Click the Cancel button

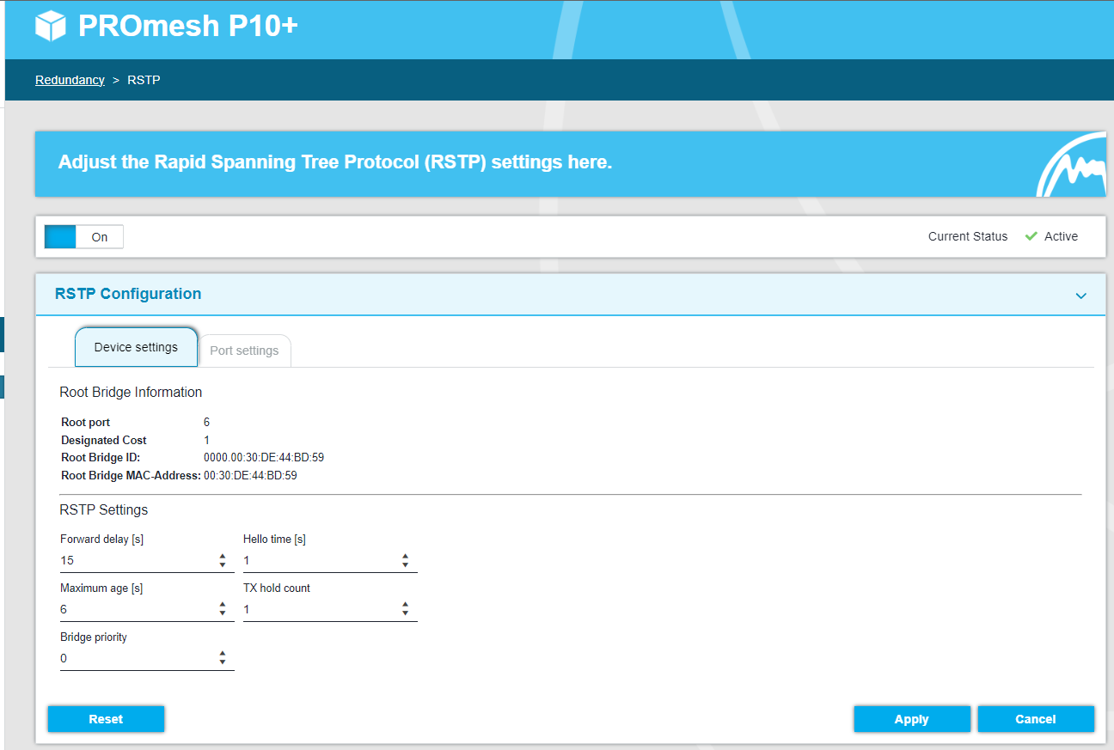coord(1036,719)
